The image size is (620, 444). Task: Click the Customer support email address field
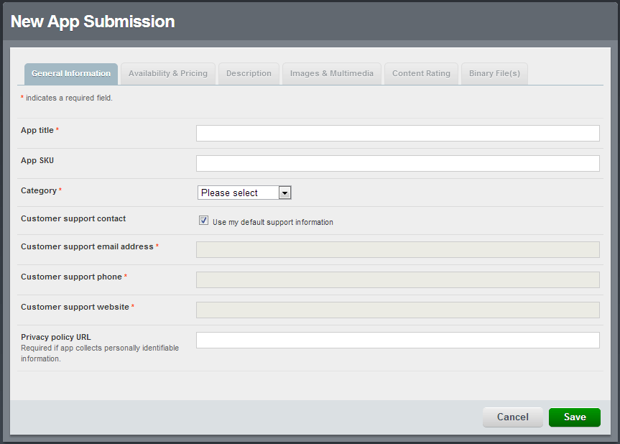coord(397,249)
